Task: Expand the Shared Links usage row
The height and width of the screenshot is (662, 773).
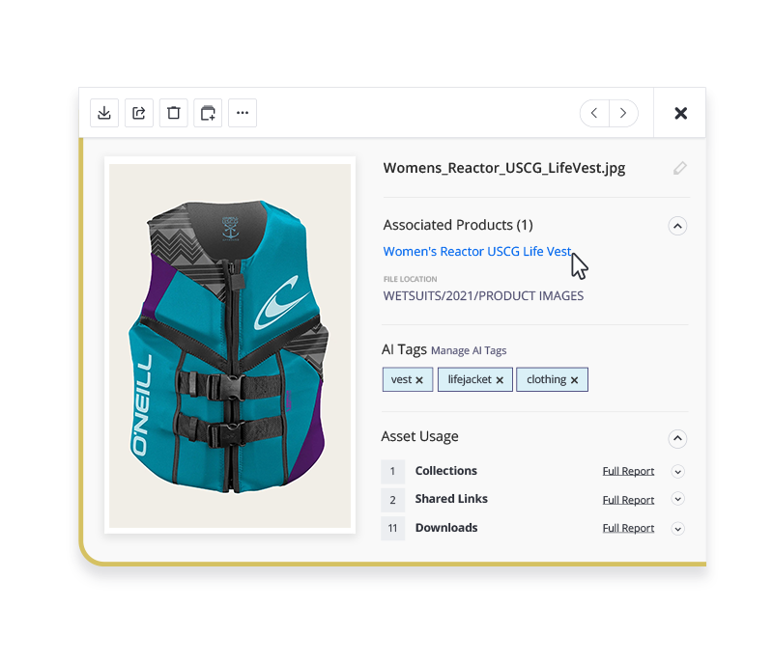Action: [678, 499]
